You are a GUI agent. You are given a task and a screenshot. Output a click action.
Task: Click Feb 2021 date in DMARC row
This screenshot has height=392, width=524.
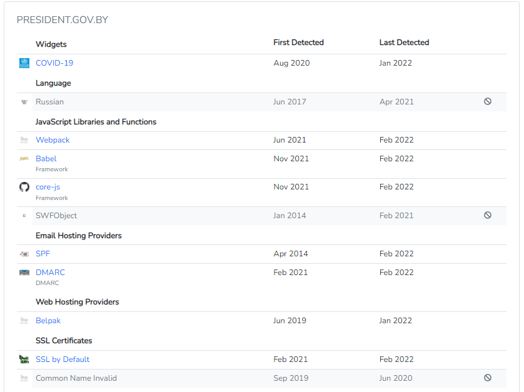point(290,273)
